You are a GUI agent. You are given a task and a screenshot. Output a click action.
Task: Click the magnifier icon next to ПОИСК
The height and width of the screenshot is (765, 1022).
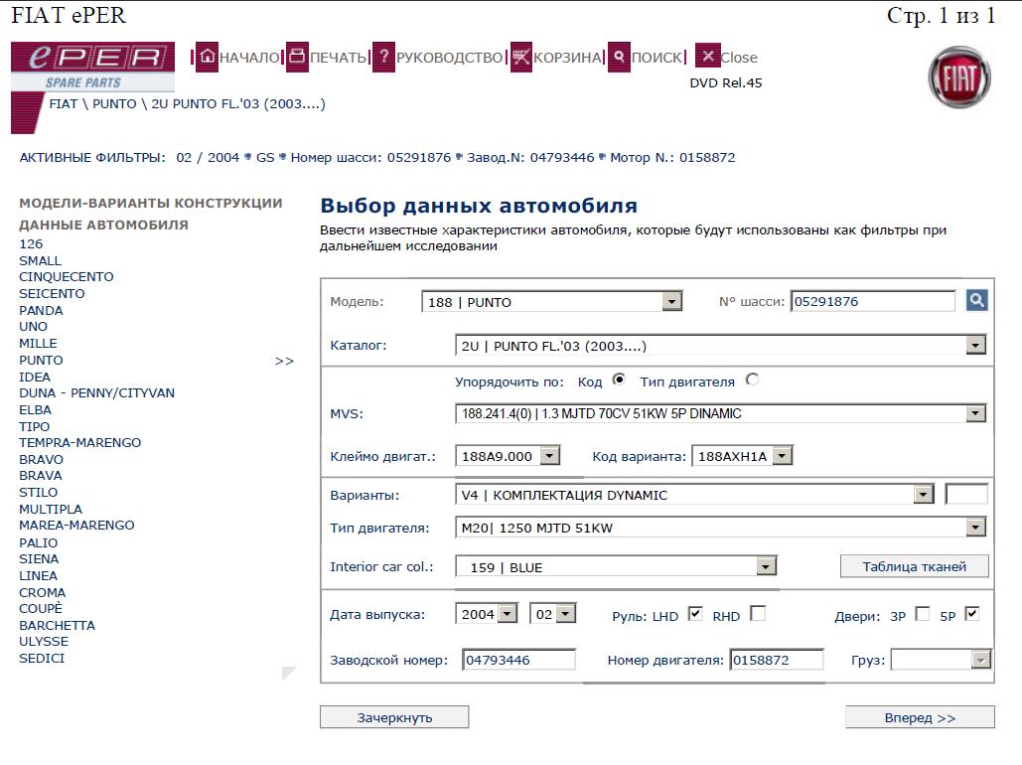point(619,57)
